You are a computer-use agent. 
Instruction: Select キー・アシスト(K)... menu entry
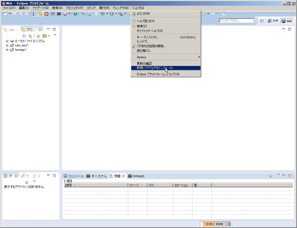point(166,37)
